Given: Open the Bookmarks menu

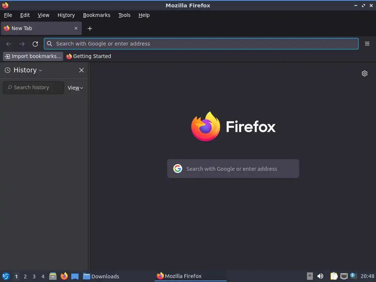Looking at the screenshot, I should click(x=97, y=15).
